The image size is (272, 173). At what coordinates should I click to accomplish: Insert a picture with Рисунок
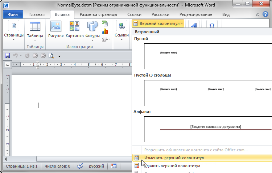click(56, 29)
